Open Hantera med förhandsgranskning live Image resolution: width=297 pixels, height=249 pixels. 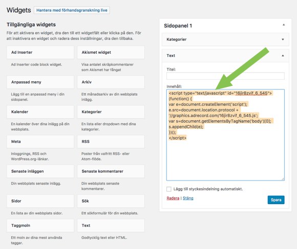(72, 10)
